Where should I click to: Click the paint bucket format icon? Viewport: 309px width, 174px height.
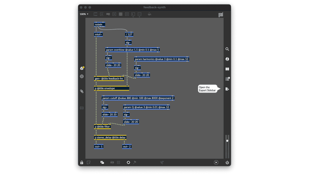click(149, 14)
